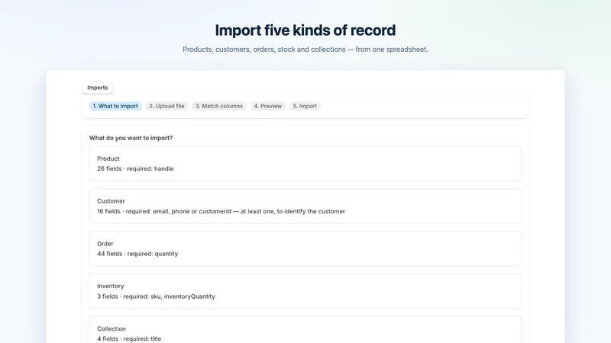Select step 1. What to import
This screenshot has height=343, width=611.
coord(115,106)
